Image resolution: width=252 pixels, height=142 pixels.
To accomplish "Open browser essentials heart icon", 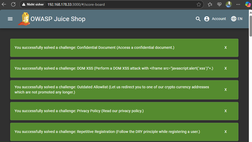I will [x=219, y=4].
